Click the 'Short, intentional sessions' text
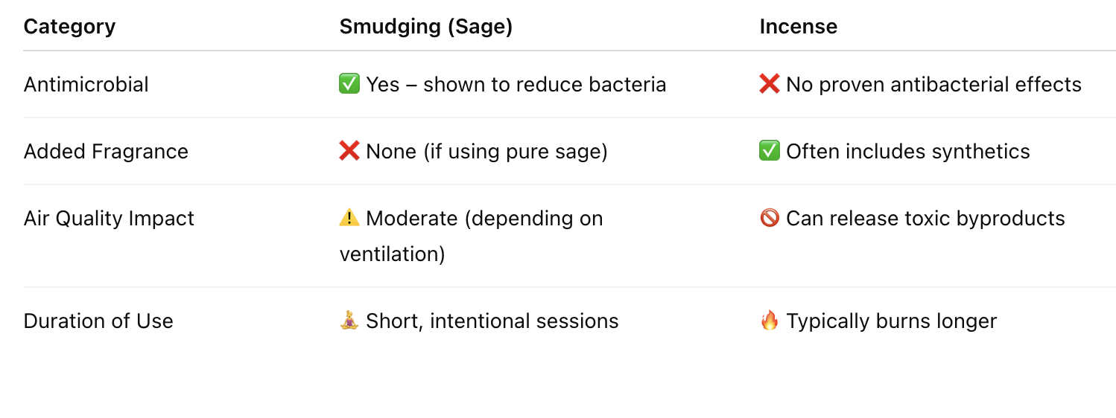 (x=492, y=321)
